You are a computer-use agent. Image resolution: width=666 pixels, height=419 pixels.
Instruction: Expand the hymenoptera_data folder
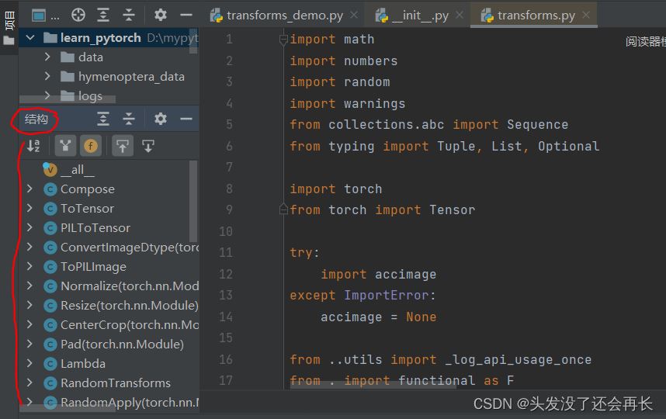coord(47,76)
